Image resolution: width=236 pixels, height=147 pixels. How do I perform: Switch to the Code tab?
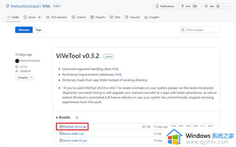[x=13, y=17]
